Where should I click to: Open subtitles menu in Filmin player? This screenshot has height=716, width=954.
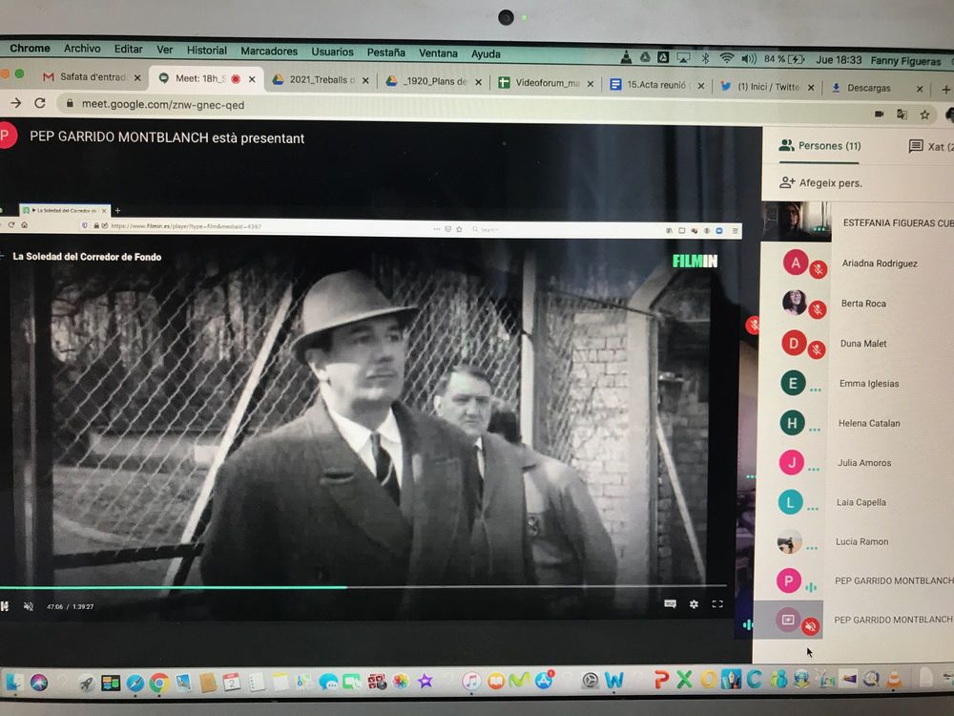pos(670,604)
